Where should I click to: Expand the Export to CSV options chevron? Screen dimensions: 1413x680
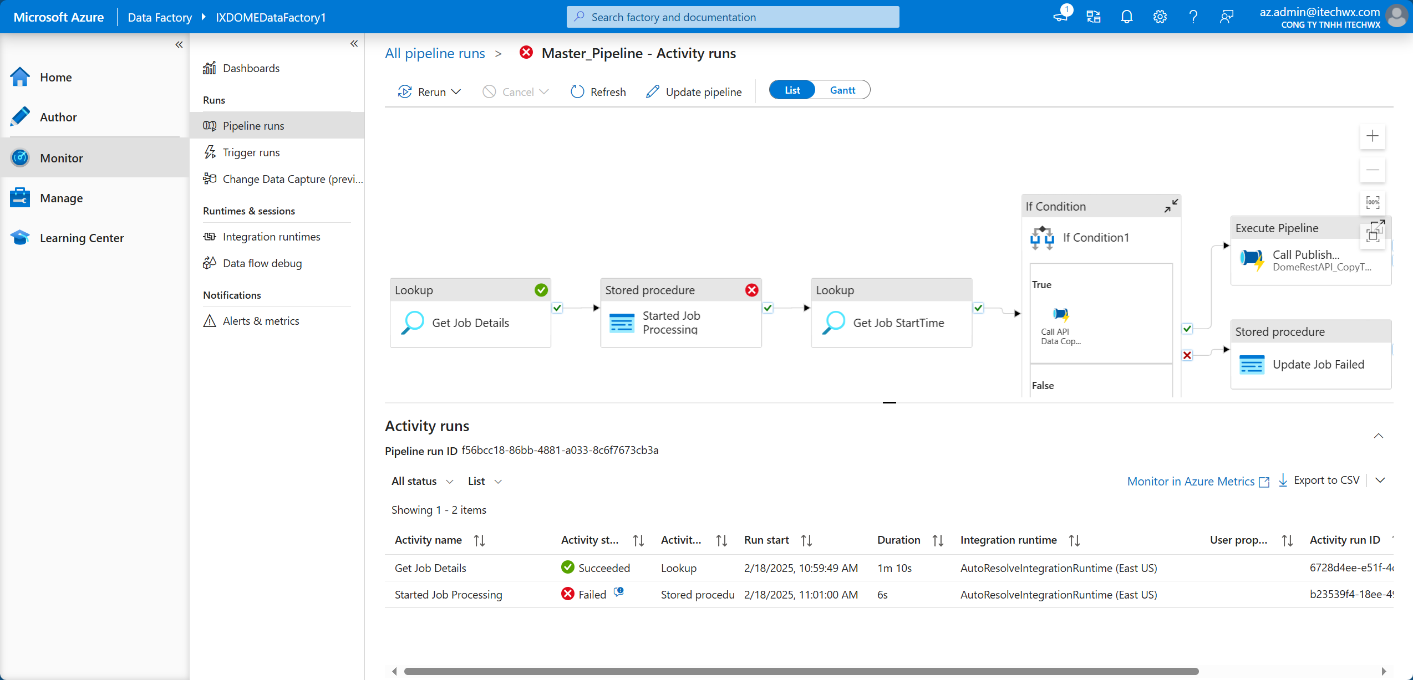pyautogui.click(x=1380, y=480)
